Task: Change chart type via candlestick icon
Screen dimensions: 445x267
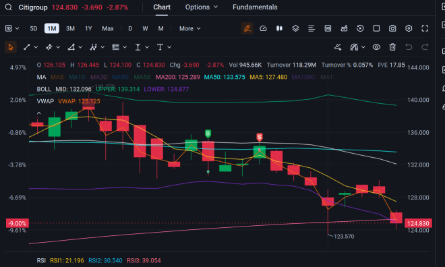Action: pyautogui.click(x=279, y=28)
